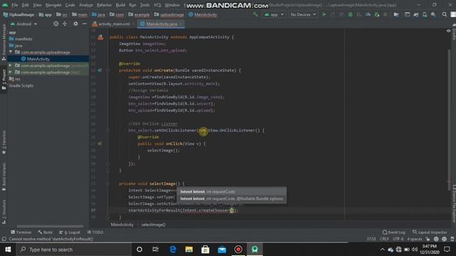Collapse the first com.example.uploadimage package
Image resolution: width=456 pixels, height=256 pixels.
point(11,52)
